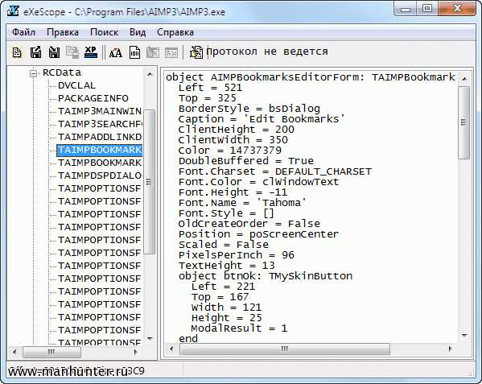The width and height of the screenshot is (482, 384).
Task: Click code pane horizontal scroll left arrow
Action: point(171,349)
